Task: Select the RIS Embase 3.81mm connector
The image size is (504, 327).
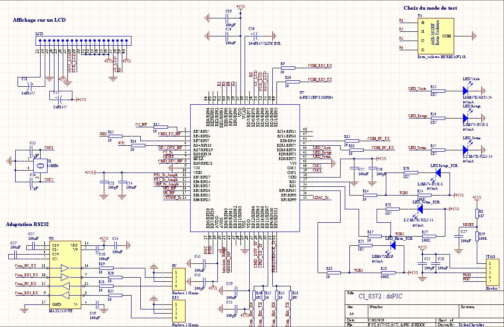Action: pos(179,311)
